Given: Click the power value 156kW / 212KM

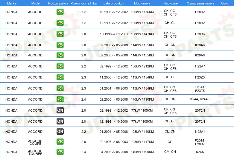Looking at the screenshot, I should click(x=142, y=66).
